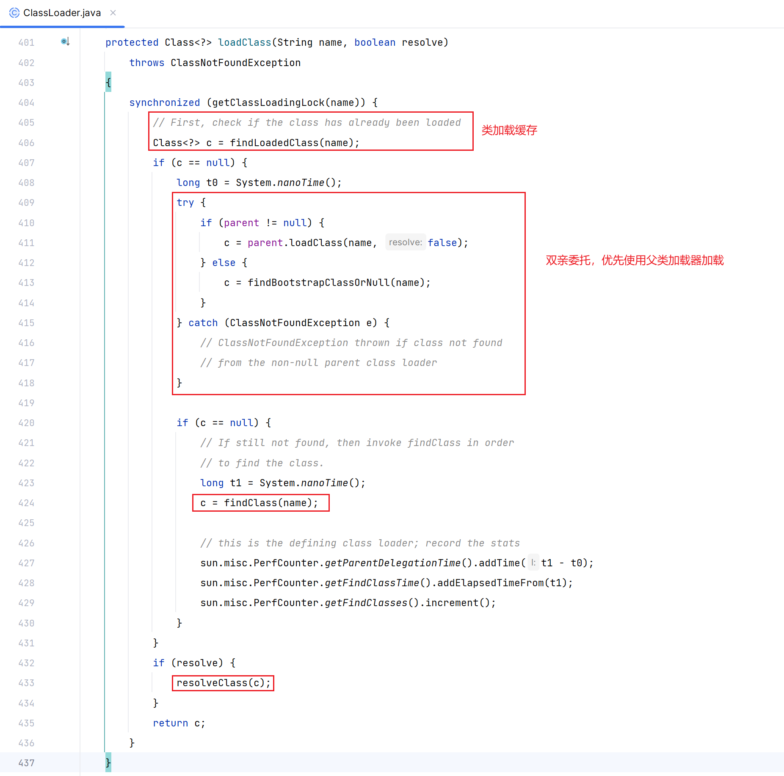Click the highlighted opening brace on line 403
This screenshot has width=784, height=776.
(x=108, y=82)
